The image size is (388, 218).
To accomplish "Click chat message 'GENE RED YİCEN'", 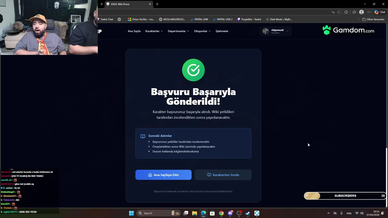I will (28, 212).
